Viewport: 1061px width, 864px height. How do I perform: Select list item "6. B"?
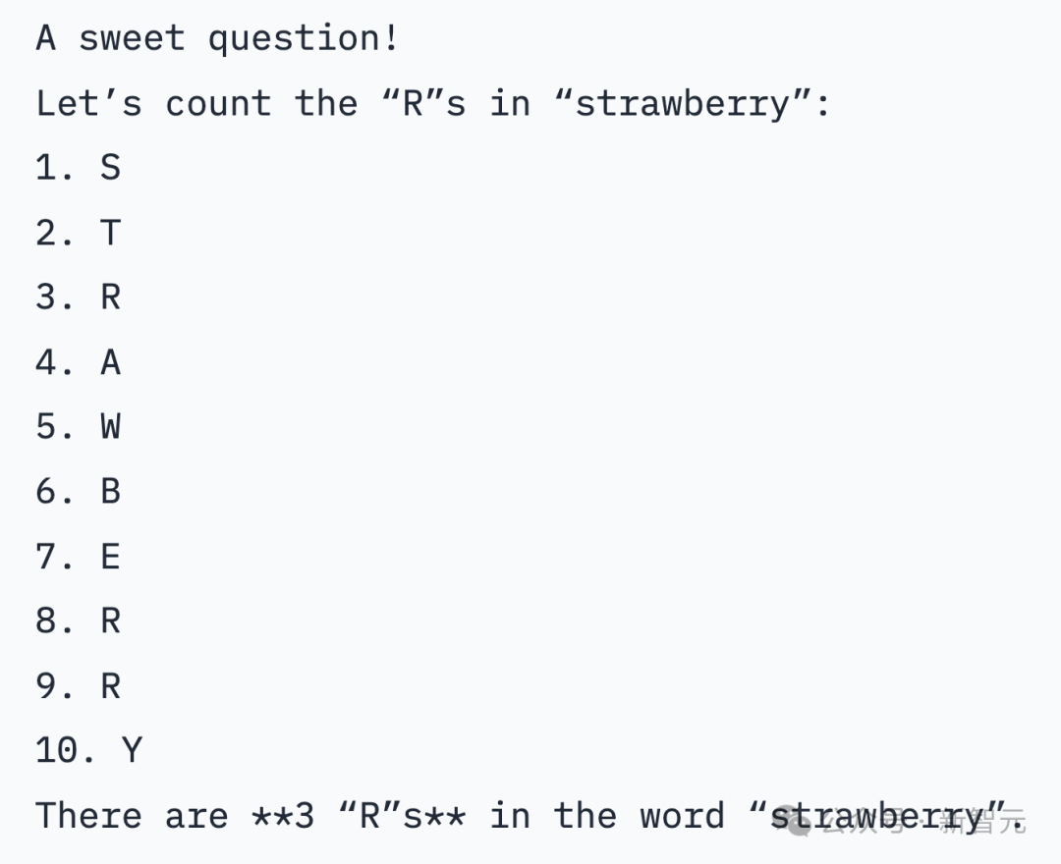coord(79,491)
